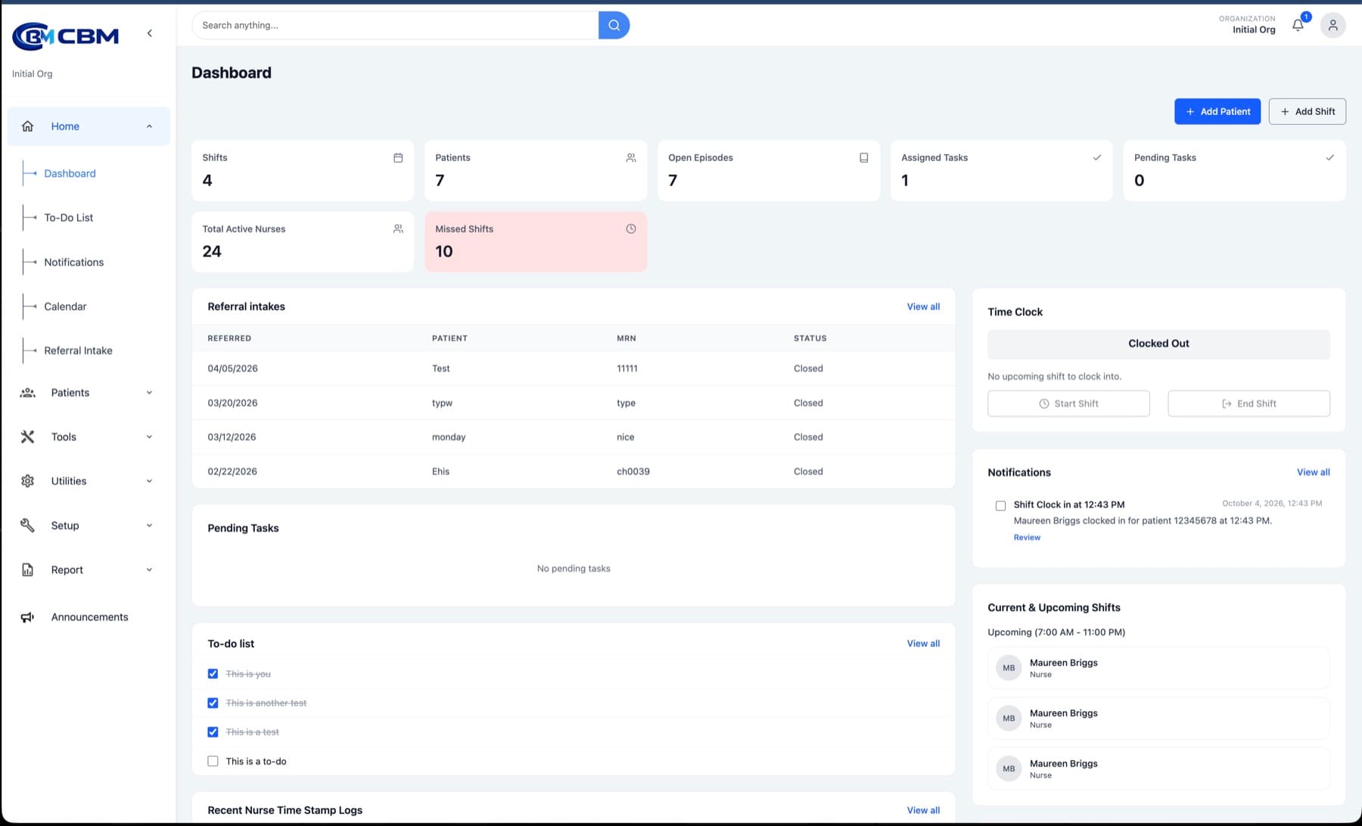View all referral intakes link

[923, 306]
